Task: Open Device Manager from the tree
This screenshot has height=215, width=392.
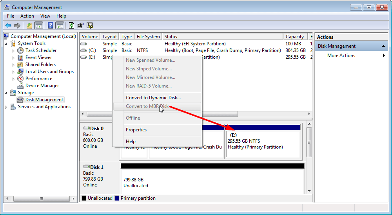Action: [42, 86]
